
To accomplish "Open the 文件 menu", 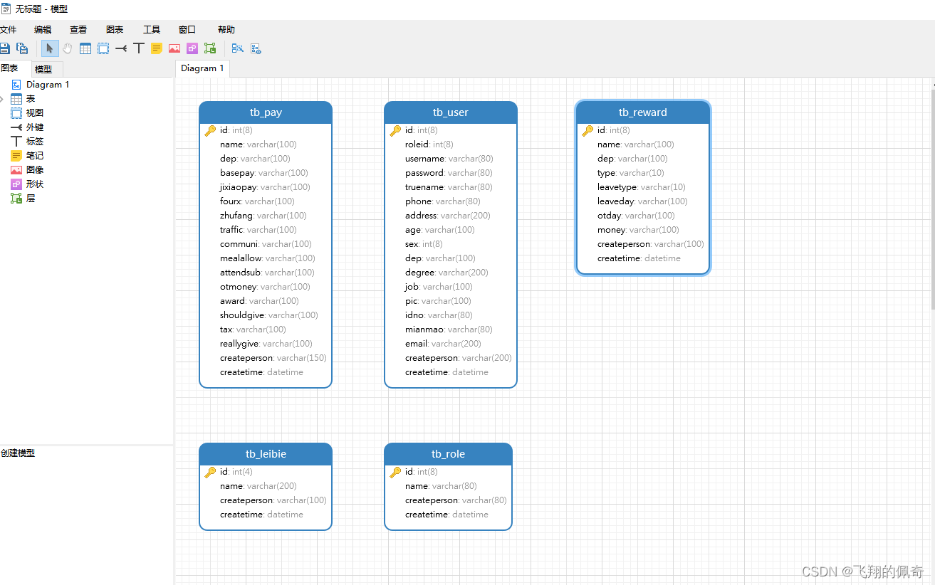I will [8, 30].
